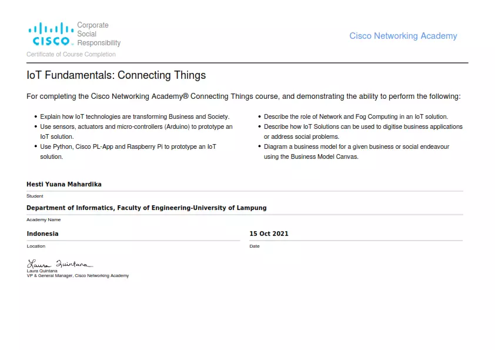Click the Academy Name field value
Screen dimensions: 495x350
coord(146,208)
